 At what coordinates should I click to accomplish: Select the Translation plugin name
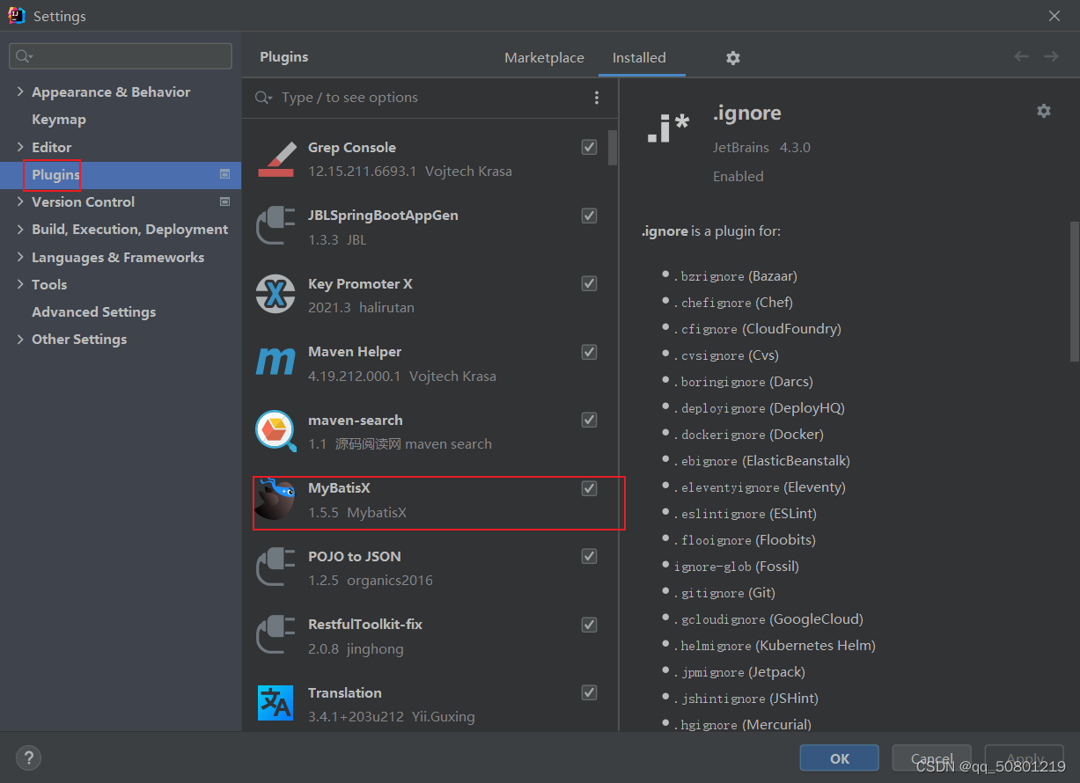tap(345, 692)
